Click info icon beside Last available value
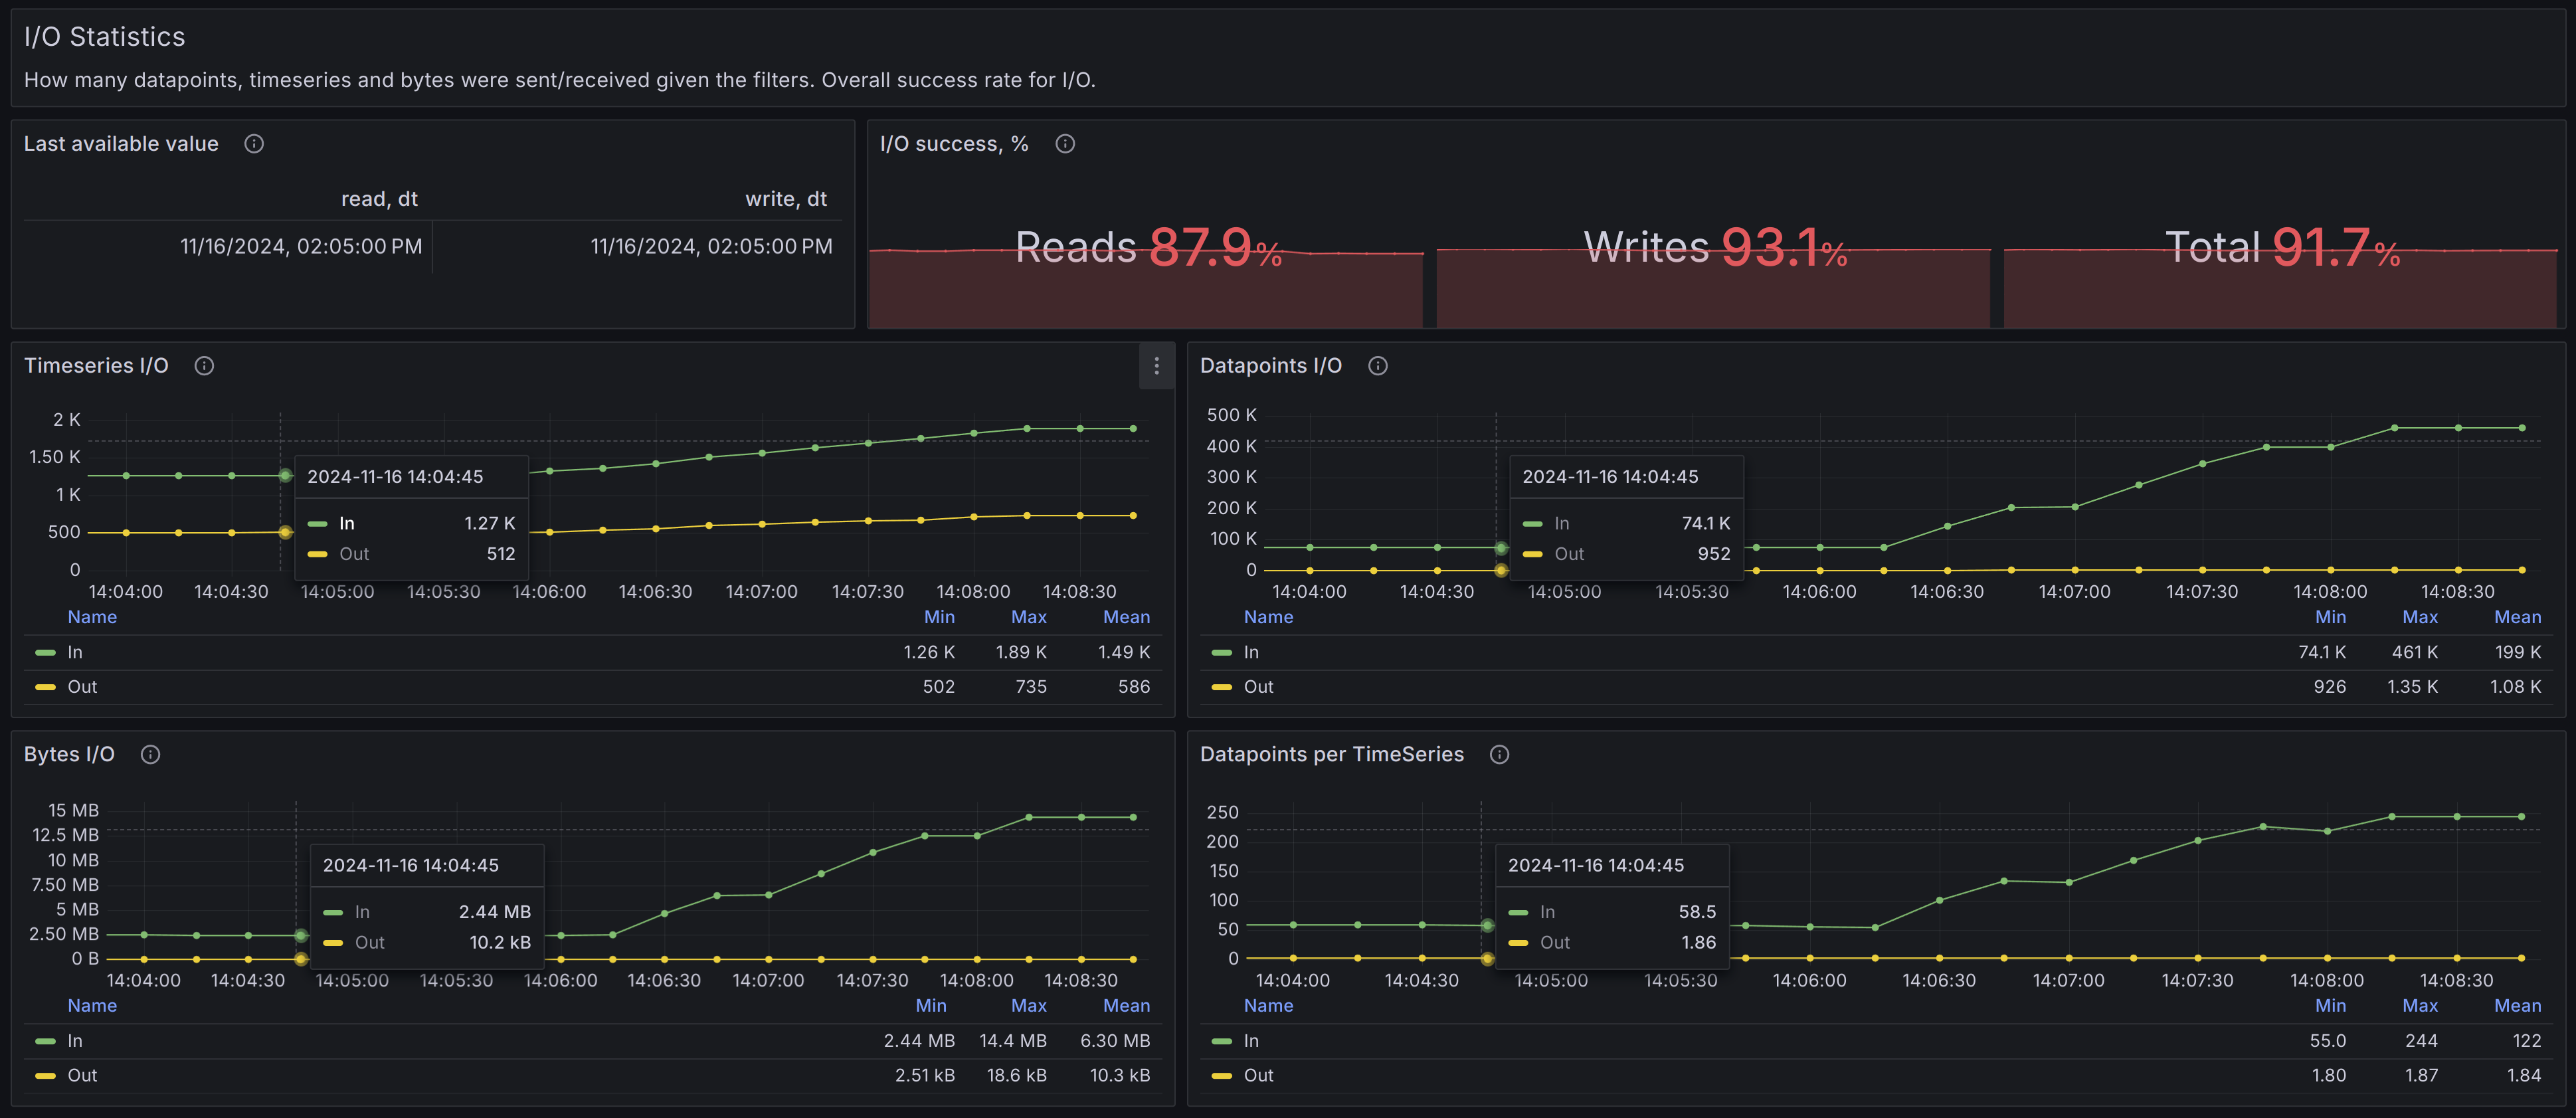 pyautogui.click(x=254, y=144)
